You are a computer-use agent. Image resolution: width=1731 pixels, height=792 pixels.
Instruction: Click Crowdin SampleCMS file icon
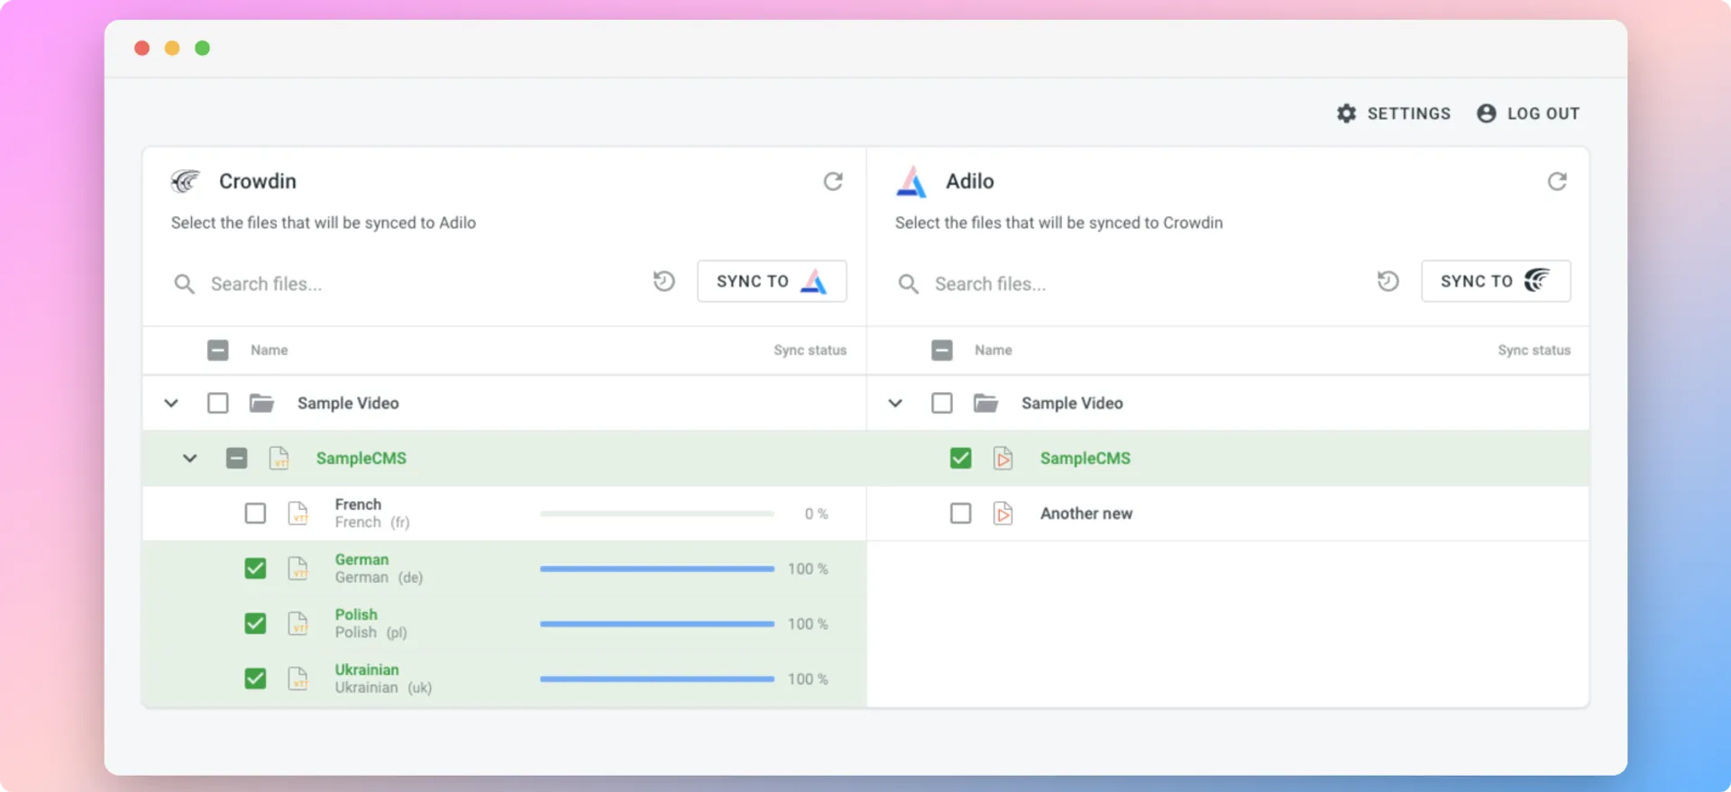pos(279,459)
